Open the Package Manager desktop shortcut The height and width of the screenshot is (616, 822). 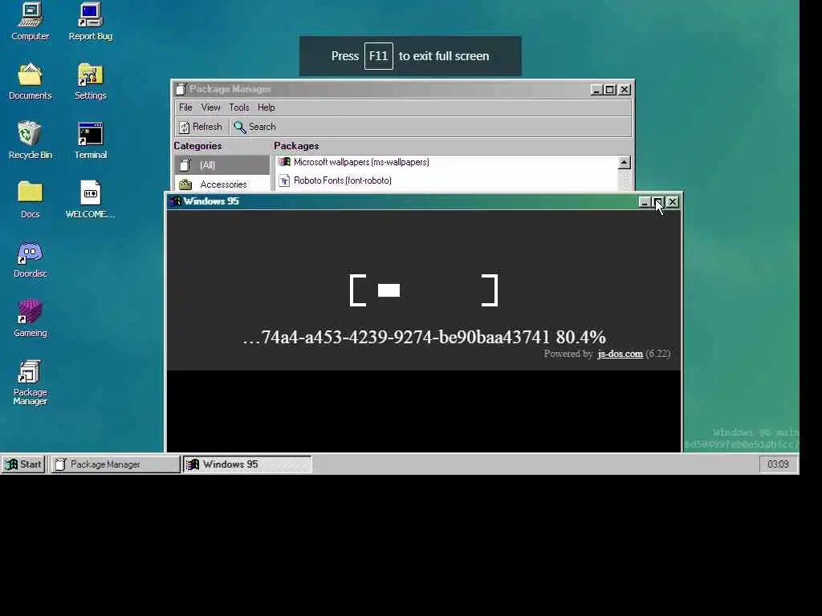pyautogui.click(x=30, y=383)
